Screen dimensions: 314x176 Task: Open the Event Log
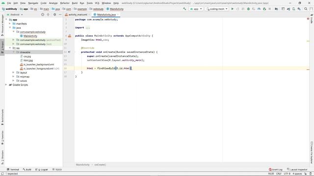[x=276, y=170]
